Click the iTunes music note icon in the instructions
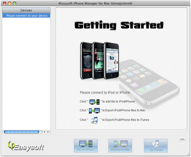Viewport: 191px width, 157px height. click(94, 120)
